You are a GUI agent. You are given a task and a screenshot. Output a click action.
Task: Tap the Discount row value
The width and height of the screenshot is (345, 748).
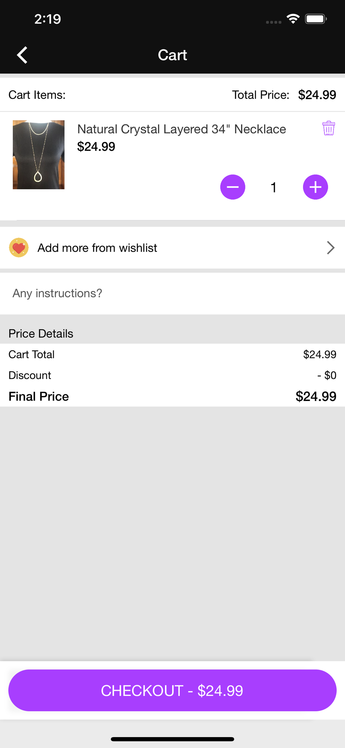click(327, 375)
